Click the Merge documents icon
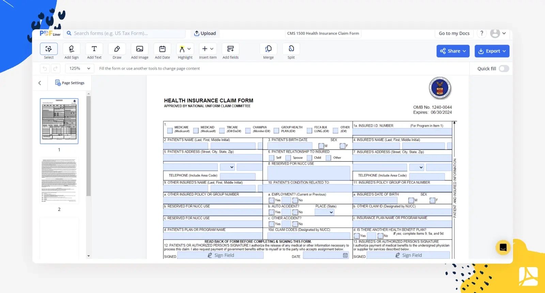Screen dimensions: 545x293 point(268,49)
